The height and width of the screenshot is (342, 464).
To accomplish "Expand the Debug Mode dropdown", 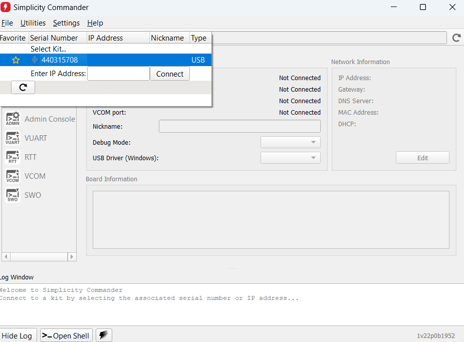I will point(290,142).
